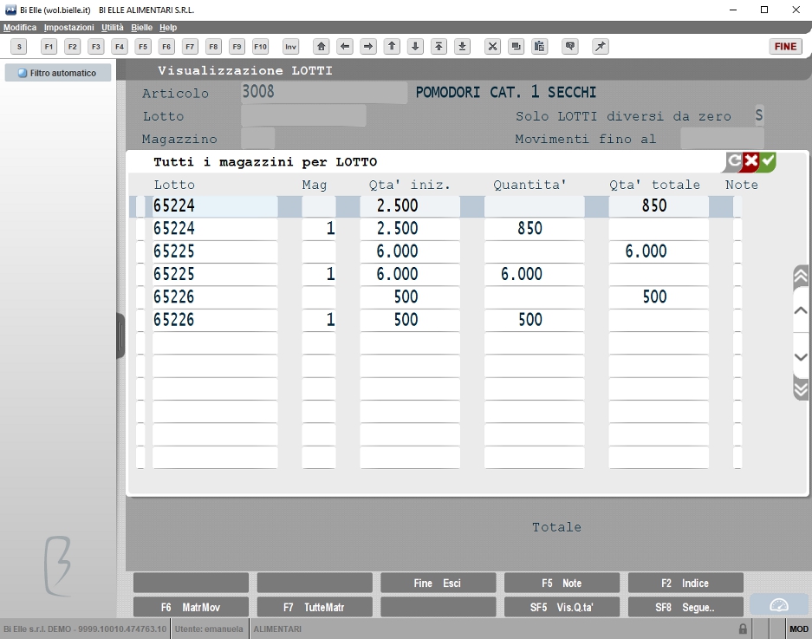Image resolution: width=812 pixels, height=639 pixels.
Task: Click the left arrow toolbar icon
Action: pyautogui.click(x=344, y=47)
